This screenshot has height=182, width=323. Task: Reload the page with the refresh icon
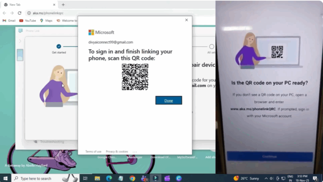[20, 13]
